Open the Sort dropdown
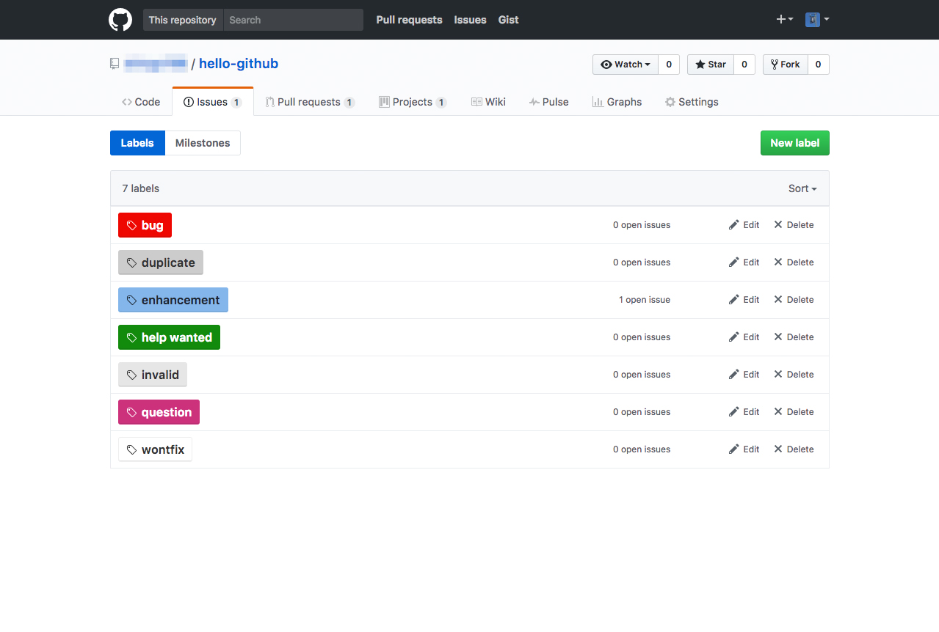Image resolution: width=939 pixels, height=632 pixels. click(x=802, y=188)
